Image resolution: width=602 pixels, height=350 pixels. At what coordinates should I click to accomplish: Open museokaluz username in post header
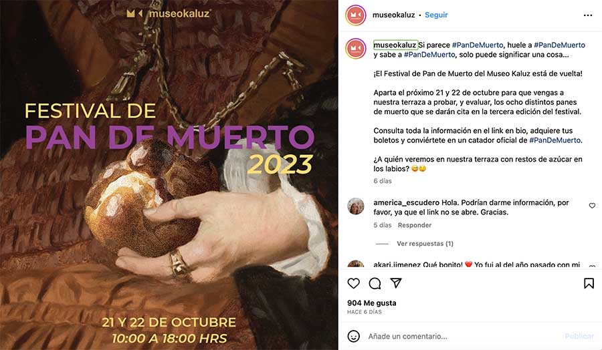pos(393,15)
